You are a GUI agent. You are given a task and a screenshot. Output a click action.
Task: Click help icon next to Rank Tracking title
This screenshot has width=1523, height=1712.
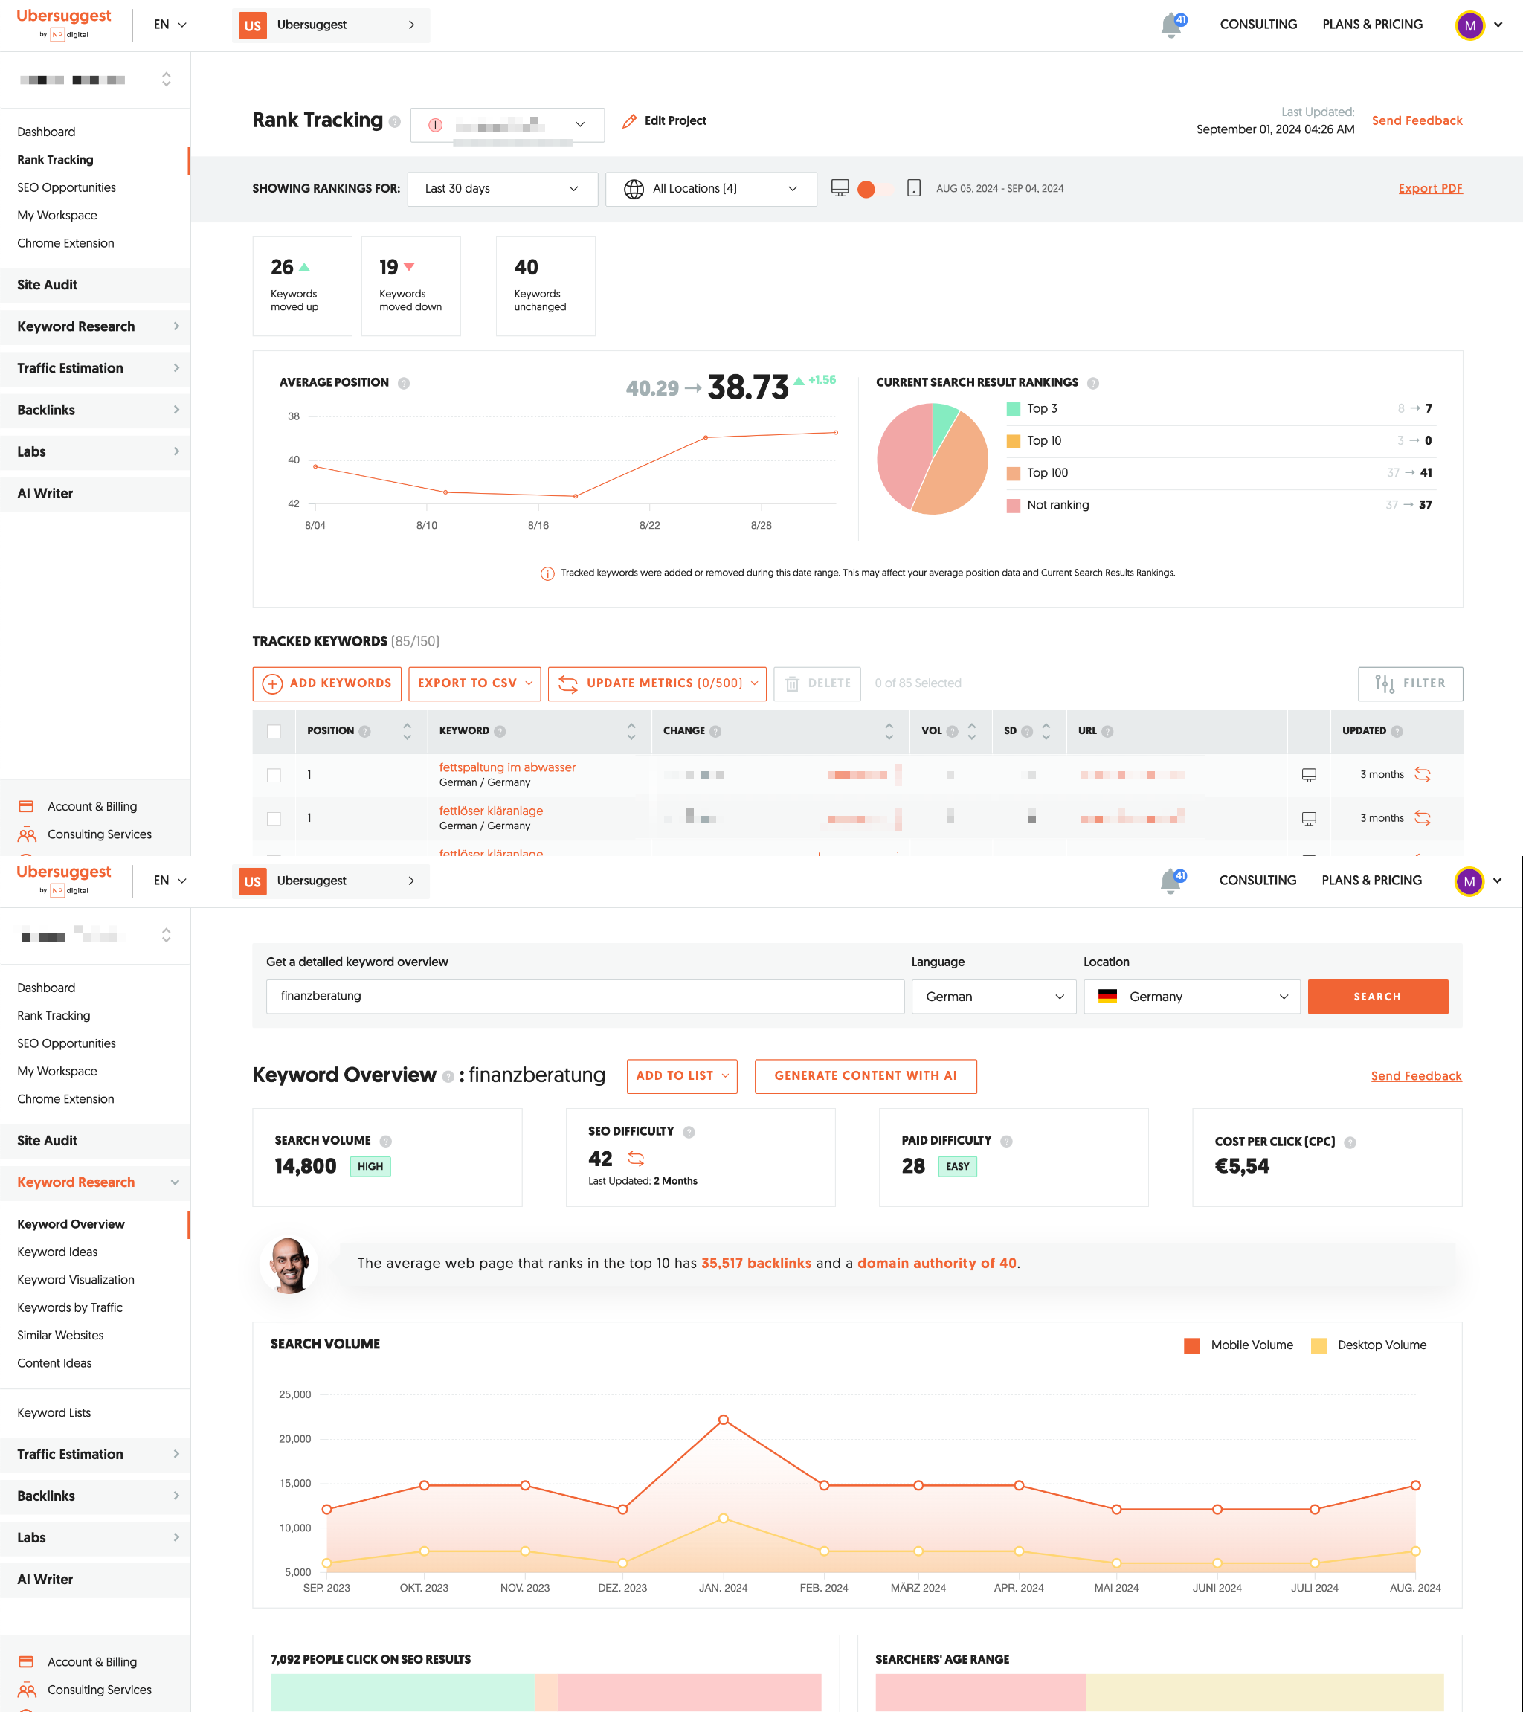pos(395,122)
